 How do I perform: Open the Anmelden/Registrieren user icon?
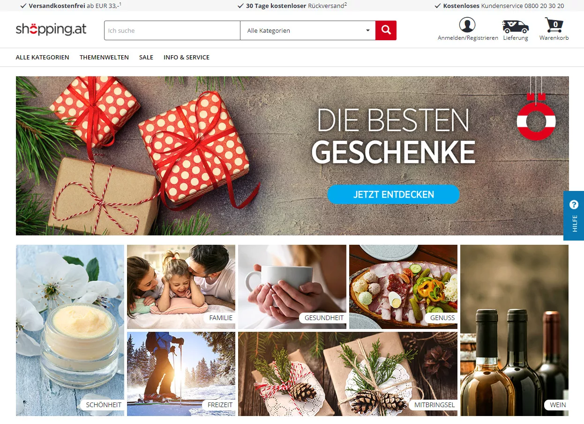(467, 25)
